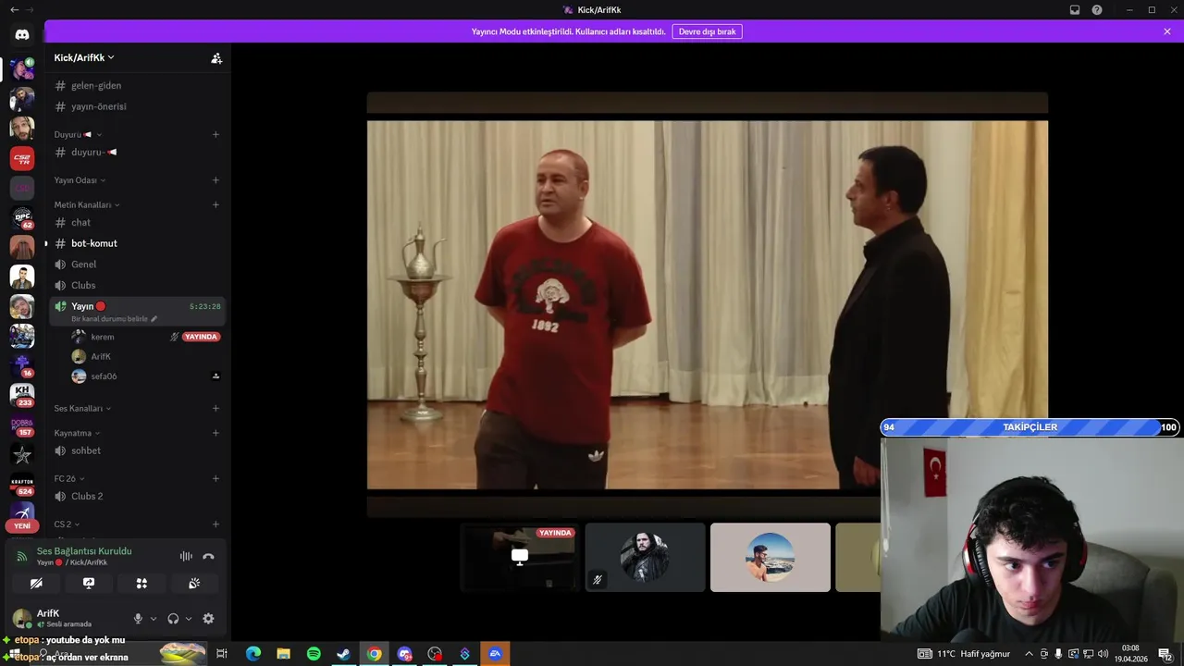Open the system volume tray icon

coord(1103,654)
